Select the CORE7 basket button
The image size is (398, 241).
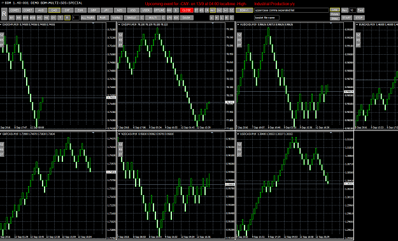pos(28,10)
